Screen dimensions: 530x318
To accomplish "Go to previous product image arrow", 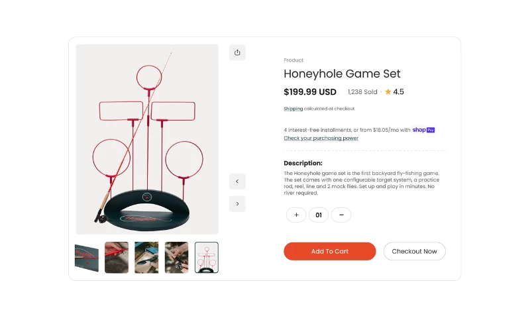I will click(237, 182).
